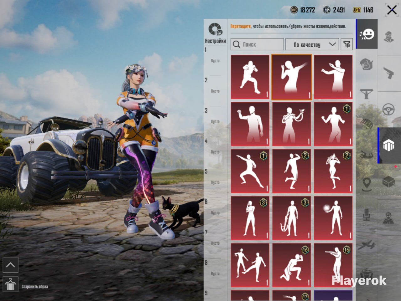Screen dimensions: 401x301
Task: Open the chair icon
Action: [x=366, y=214]
